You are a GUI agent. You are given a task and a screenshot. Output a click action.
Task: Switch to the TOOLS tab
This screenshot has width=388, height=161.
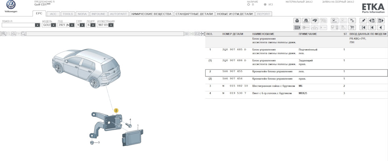pyautogui.click(x=67, y=14)
